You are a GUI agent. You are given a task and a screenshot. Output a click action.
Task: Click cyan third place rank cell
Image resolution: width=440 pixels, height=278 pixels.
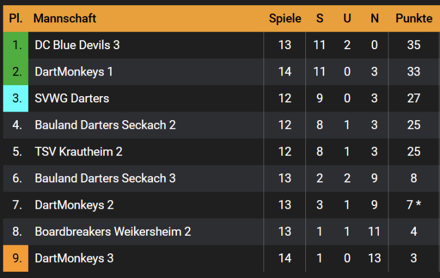[x=16, y=98]
